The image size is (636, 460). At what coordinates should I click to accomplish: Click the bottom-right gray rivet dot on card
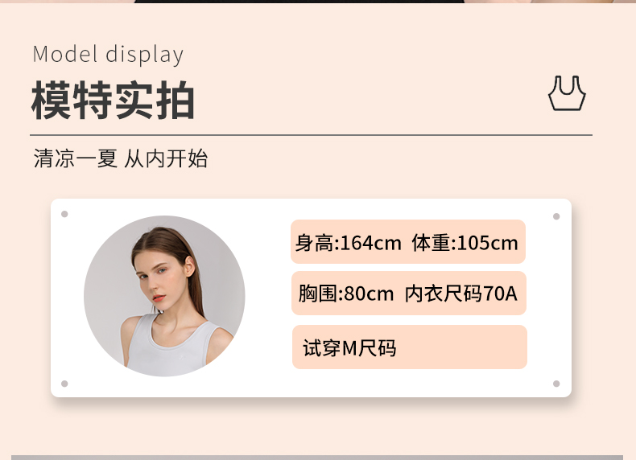pos(556,384)
